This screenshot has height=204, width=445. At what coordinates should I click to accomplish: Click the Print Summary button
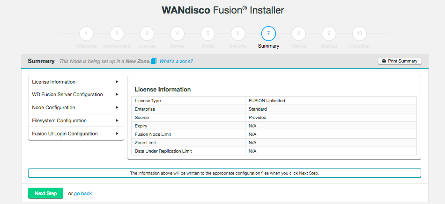click(400, 61)
